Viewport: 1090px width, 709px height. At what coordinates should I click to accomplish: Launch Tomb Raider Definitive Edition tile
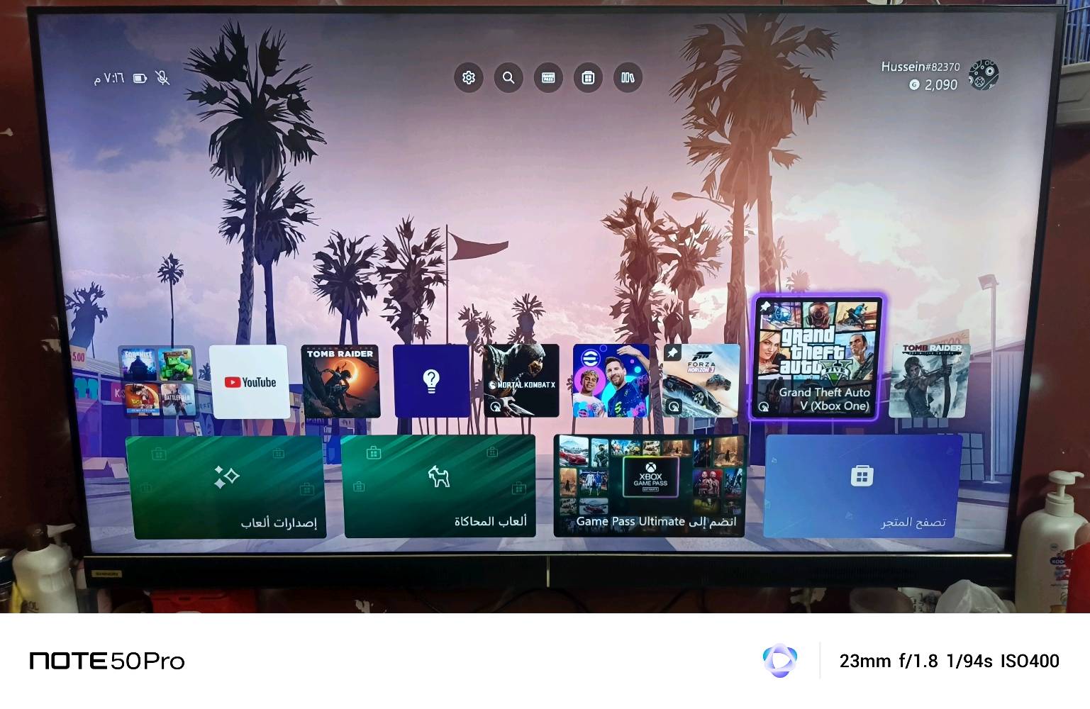(x=930, y=381)
